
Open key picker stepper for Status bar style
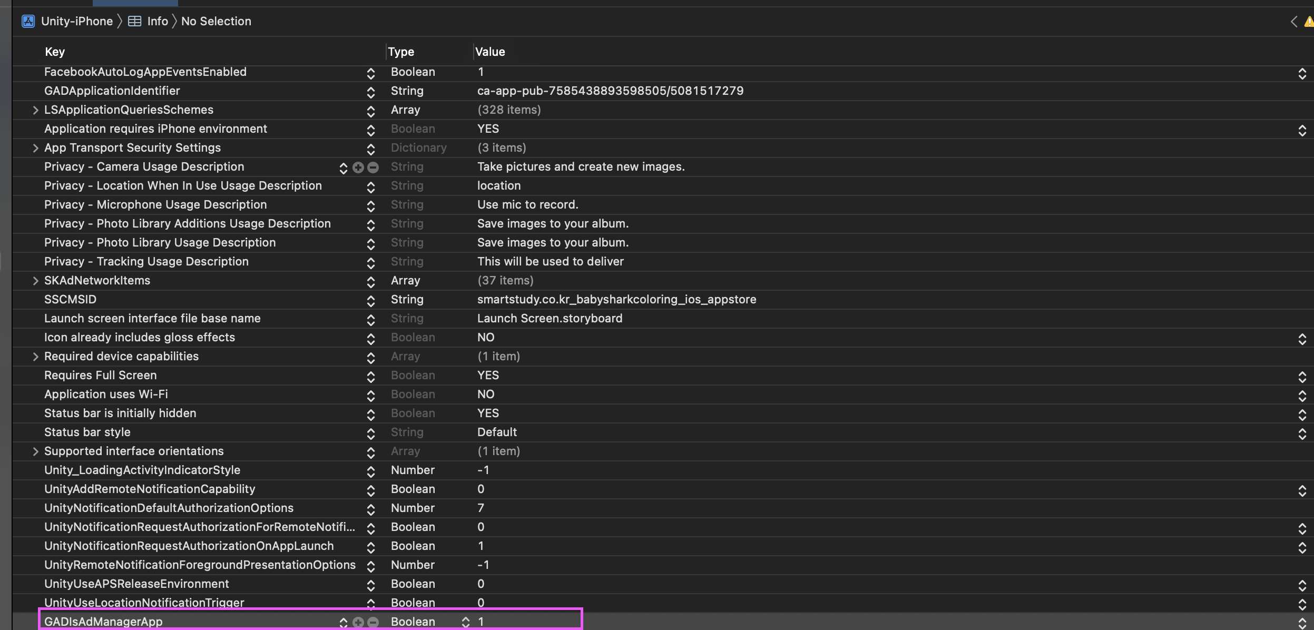(371, 434)
